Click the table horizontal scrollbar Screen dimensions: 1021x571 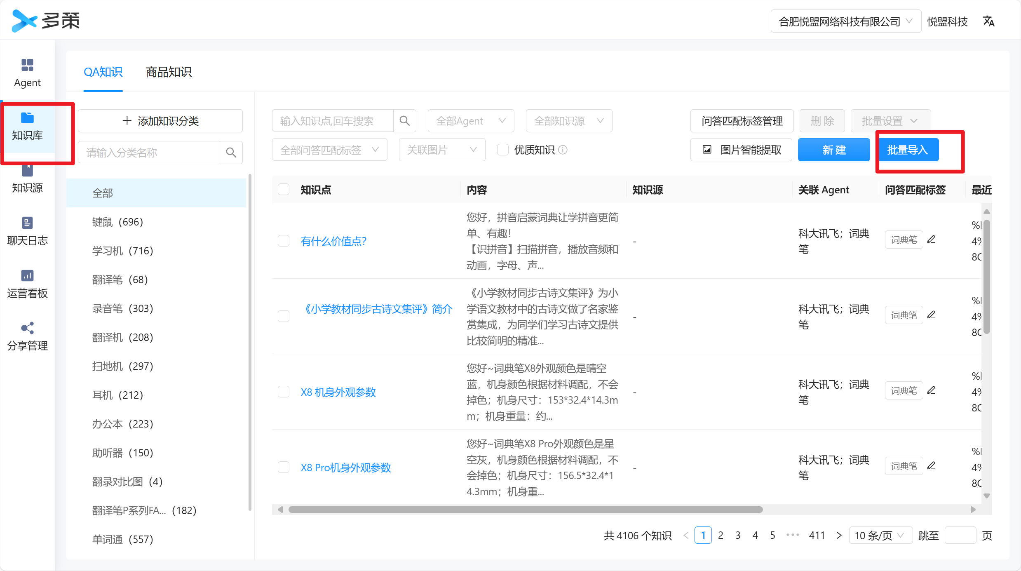(526, 510)
